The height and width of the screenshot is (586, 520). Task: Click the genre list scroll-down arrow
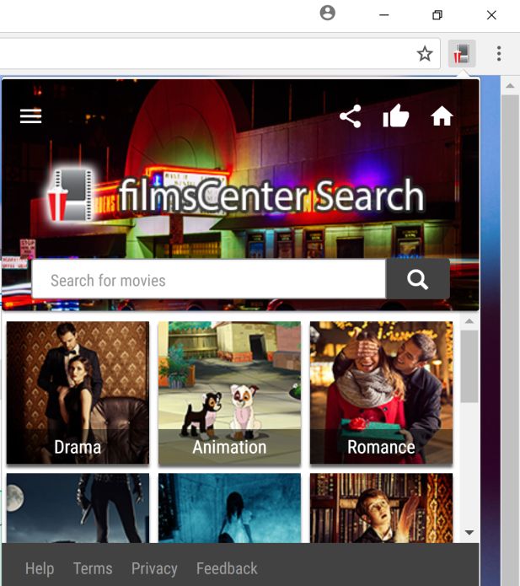click(x=469, y=532)
